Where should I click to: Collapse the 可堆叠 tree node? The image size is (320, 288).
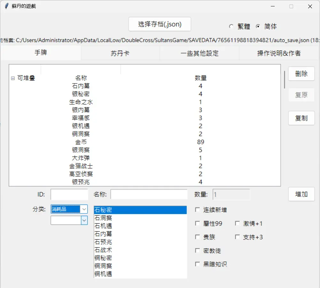coord(12,78)
